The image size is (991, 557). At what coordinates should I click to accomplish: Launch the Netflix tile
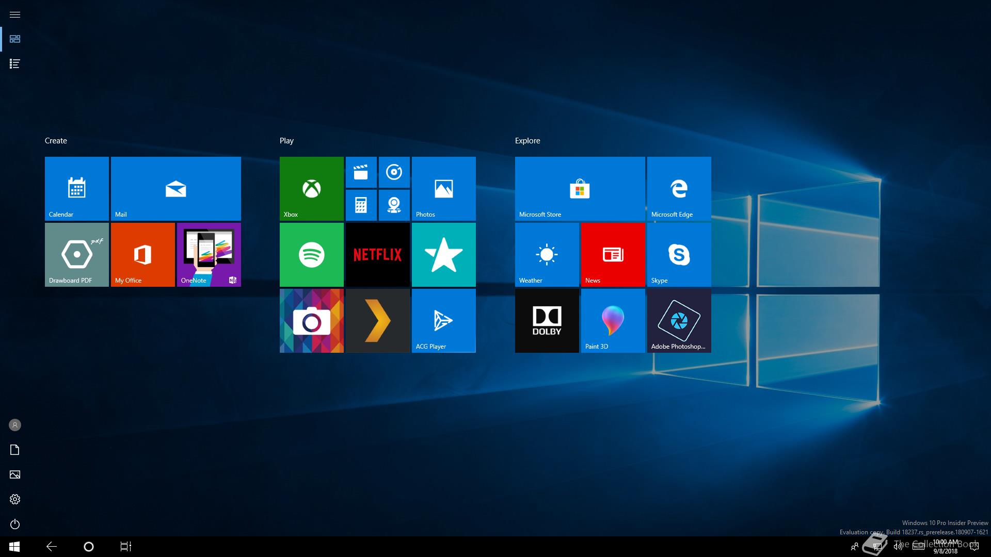pyautogui.click(x=378, y=255)
